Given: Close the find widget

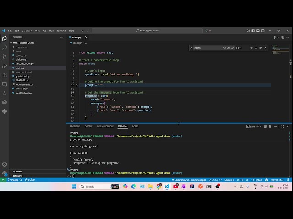Looking at the screenshot, I should click(x=266, y=48).
